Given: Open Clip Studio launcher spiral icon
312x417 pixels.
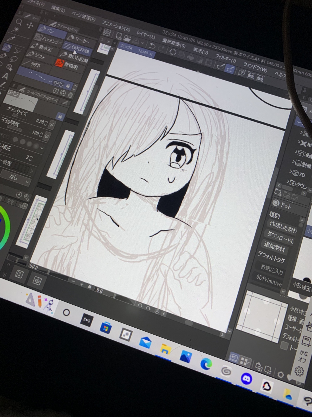Looking at the screenshot, I should [x=107, y=33].
